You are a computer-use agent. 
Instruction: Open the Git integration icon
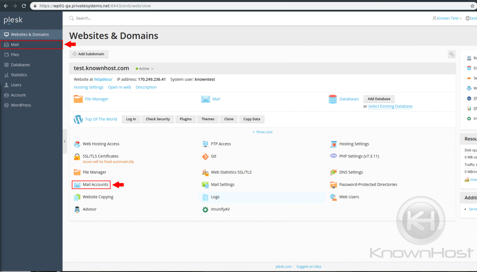coord(211,156)
